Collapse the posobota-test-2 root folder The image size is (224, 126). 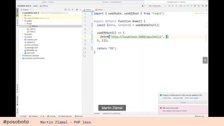(x=20, y=13)
